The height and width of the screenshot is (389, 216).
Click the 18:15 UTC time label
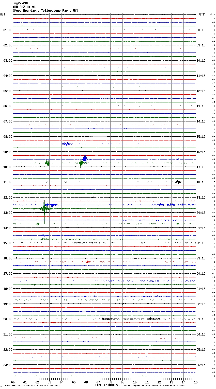tap(201, 182)
